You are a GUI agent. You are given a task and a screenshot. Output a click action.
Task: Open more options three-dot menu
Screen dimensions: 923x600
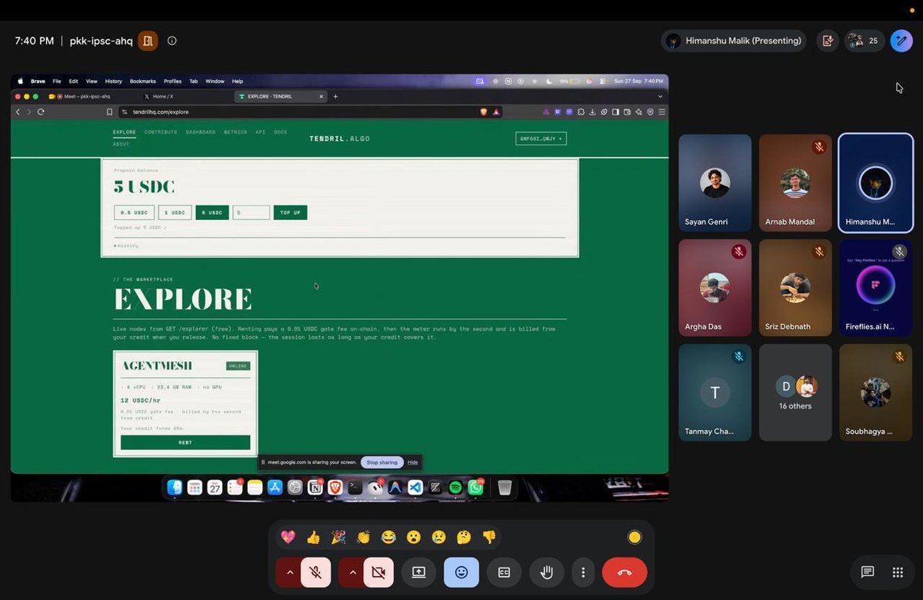(584, 572)
